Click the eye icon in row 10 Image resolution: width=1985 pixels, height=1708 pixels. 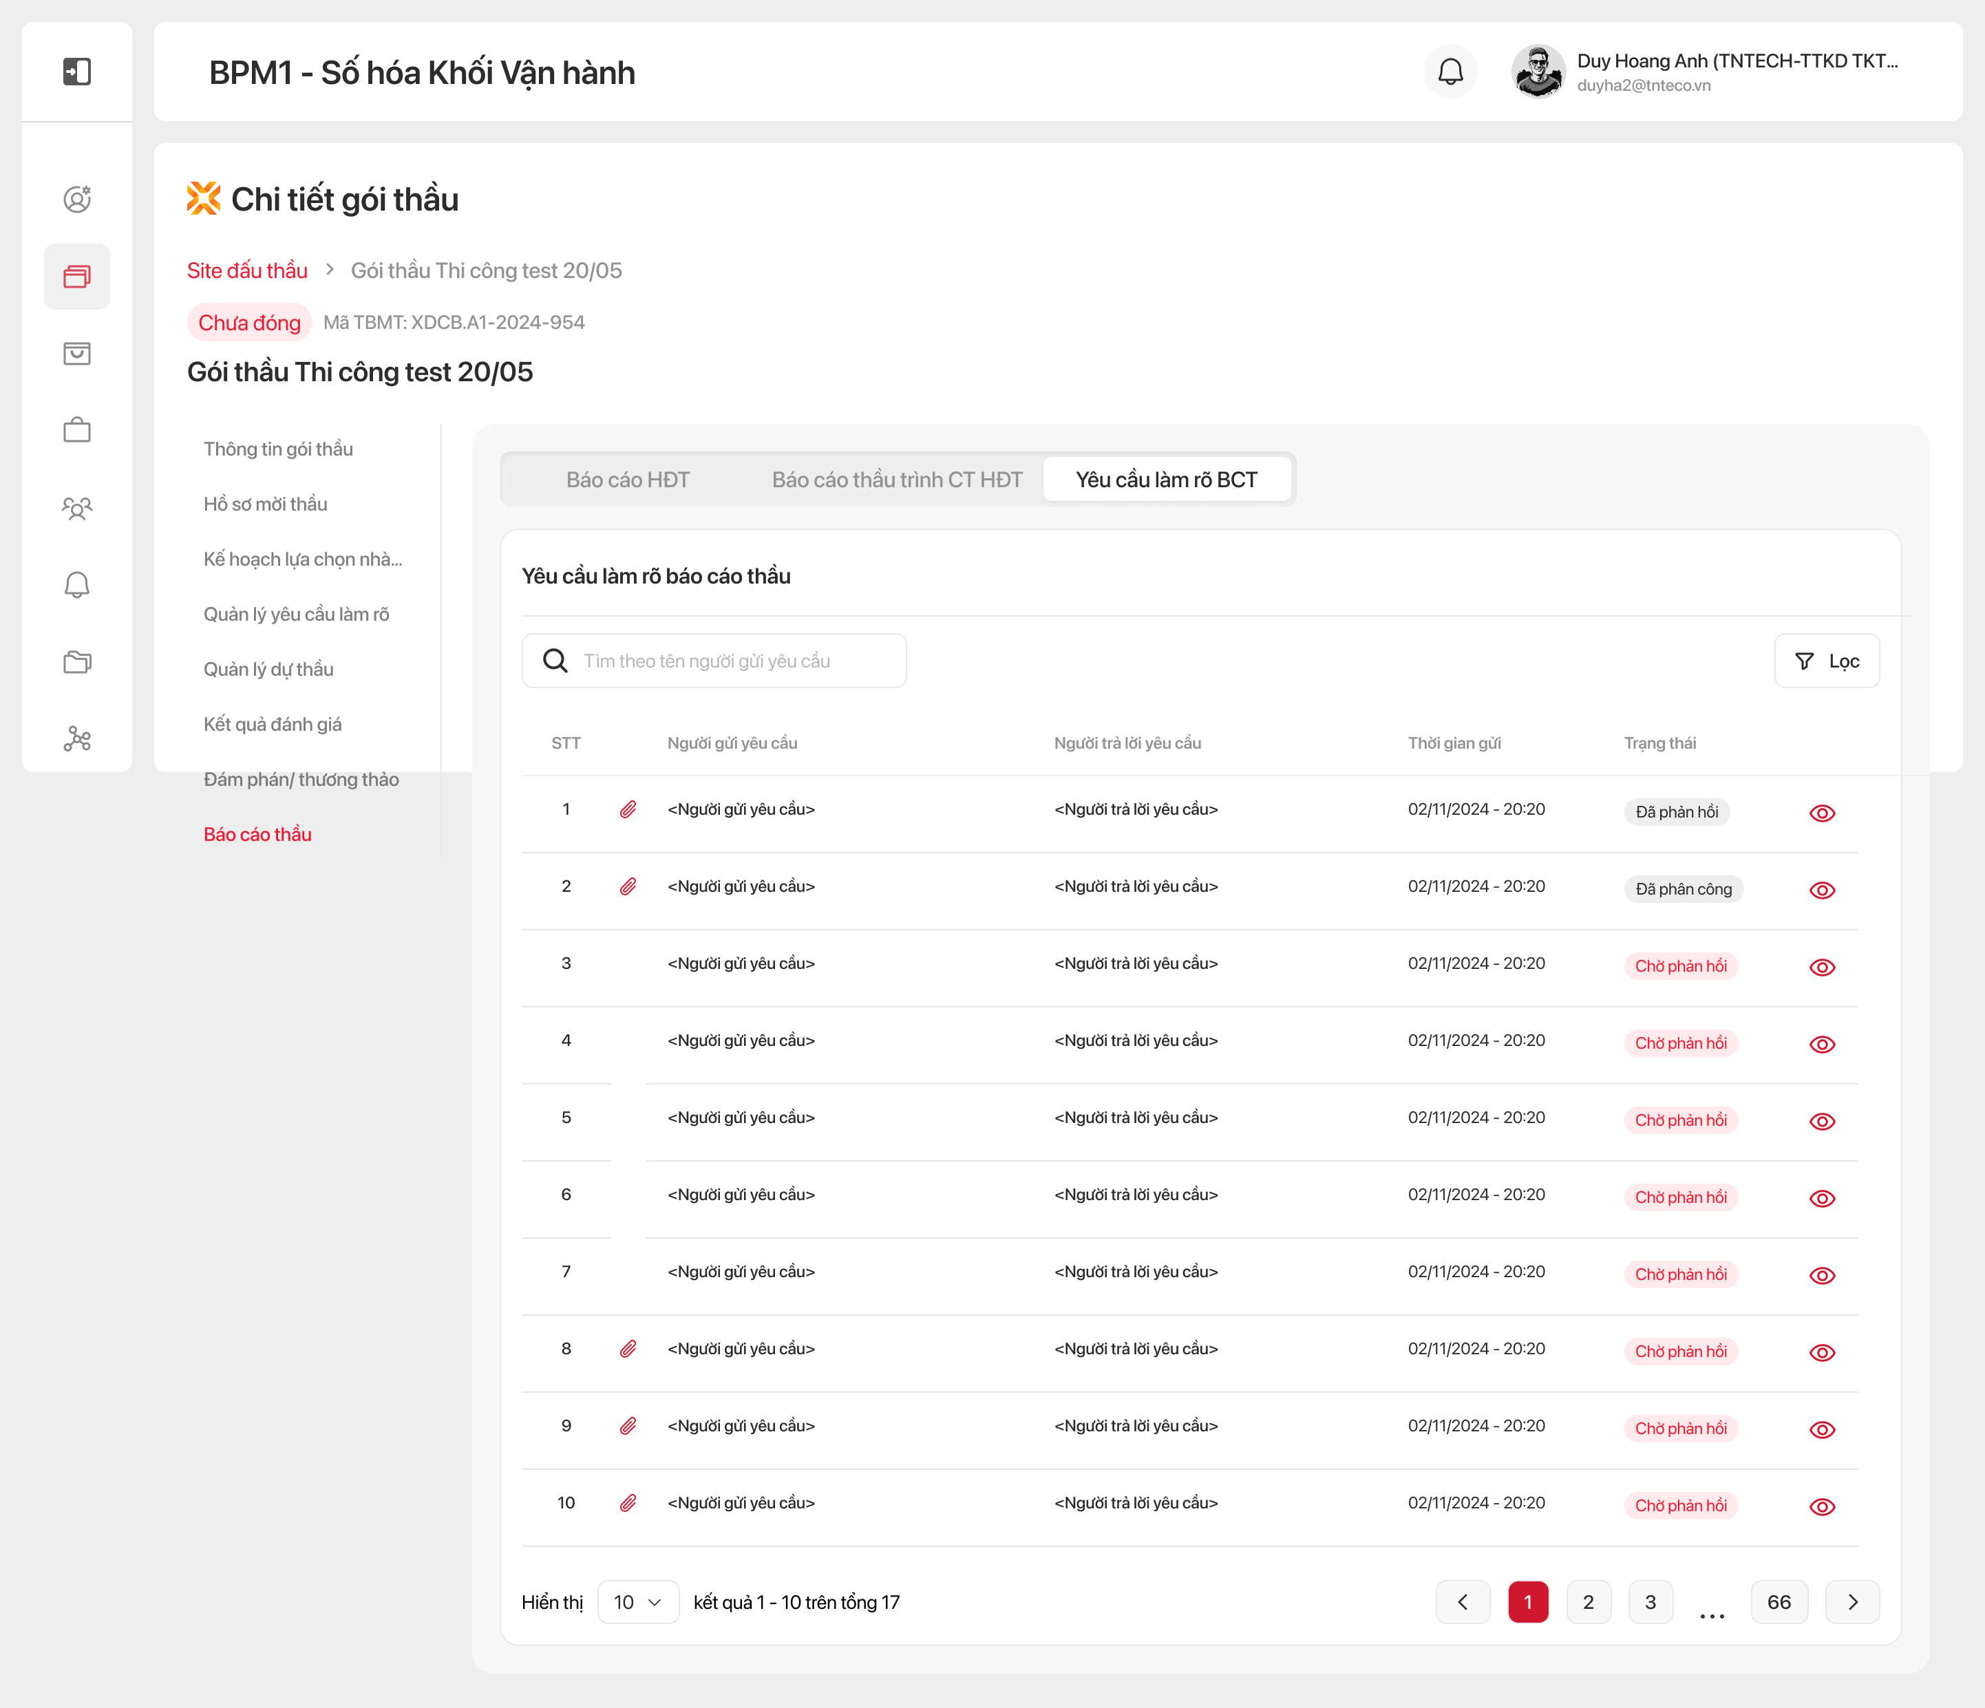1821,1507
